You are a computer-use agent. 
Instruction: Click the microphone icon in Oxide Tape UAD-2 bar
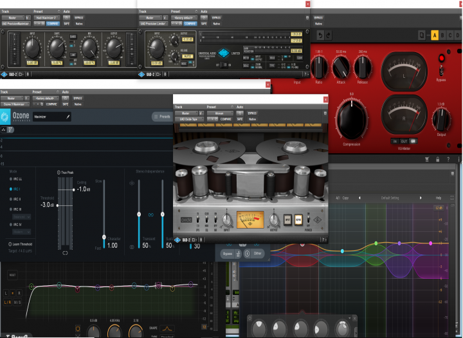click(201, 240)
